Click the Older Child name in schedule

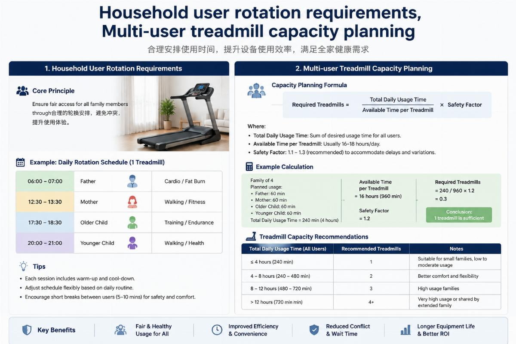coord(94,222)
